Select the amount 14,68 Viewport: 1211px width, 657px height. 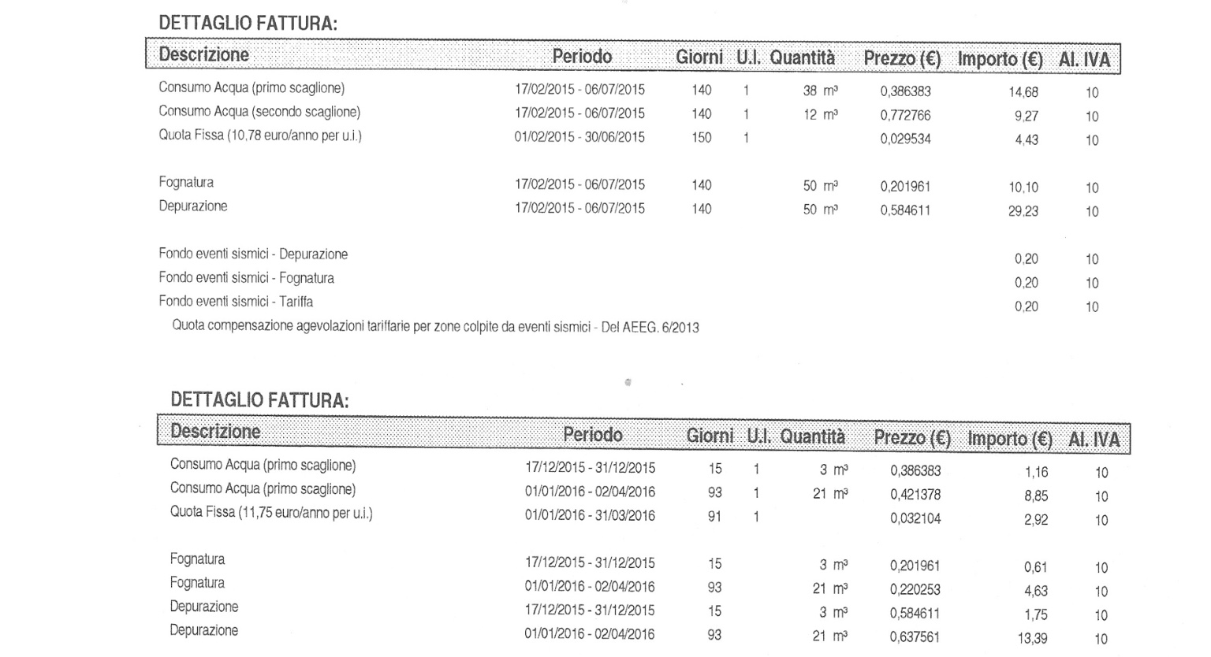pos(1023,93)
